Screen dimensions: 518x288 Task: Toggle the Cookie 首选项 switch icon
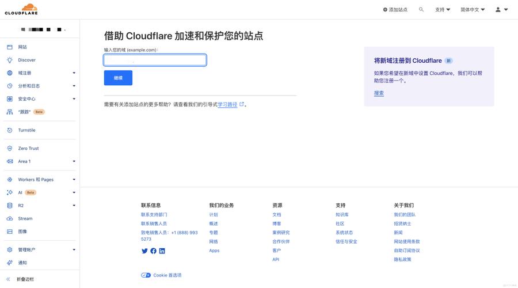point(146,275)
